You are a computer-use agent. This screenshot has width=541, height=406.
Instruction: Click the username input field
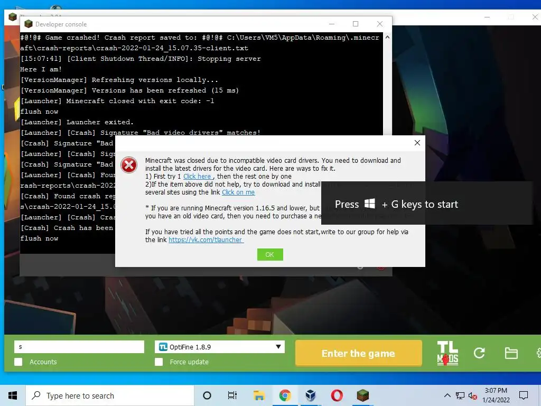coord(79,347)
